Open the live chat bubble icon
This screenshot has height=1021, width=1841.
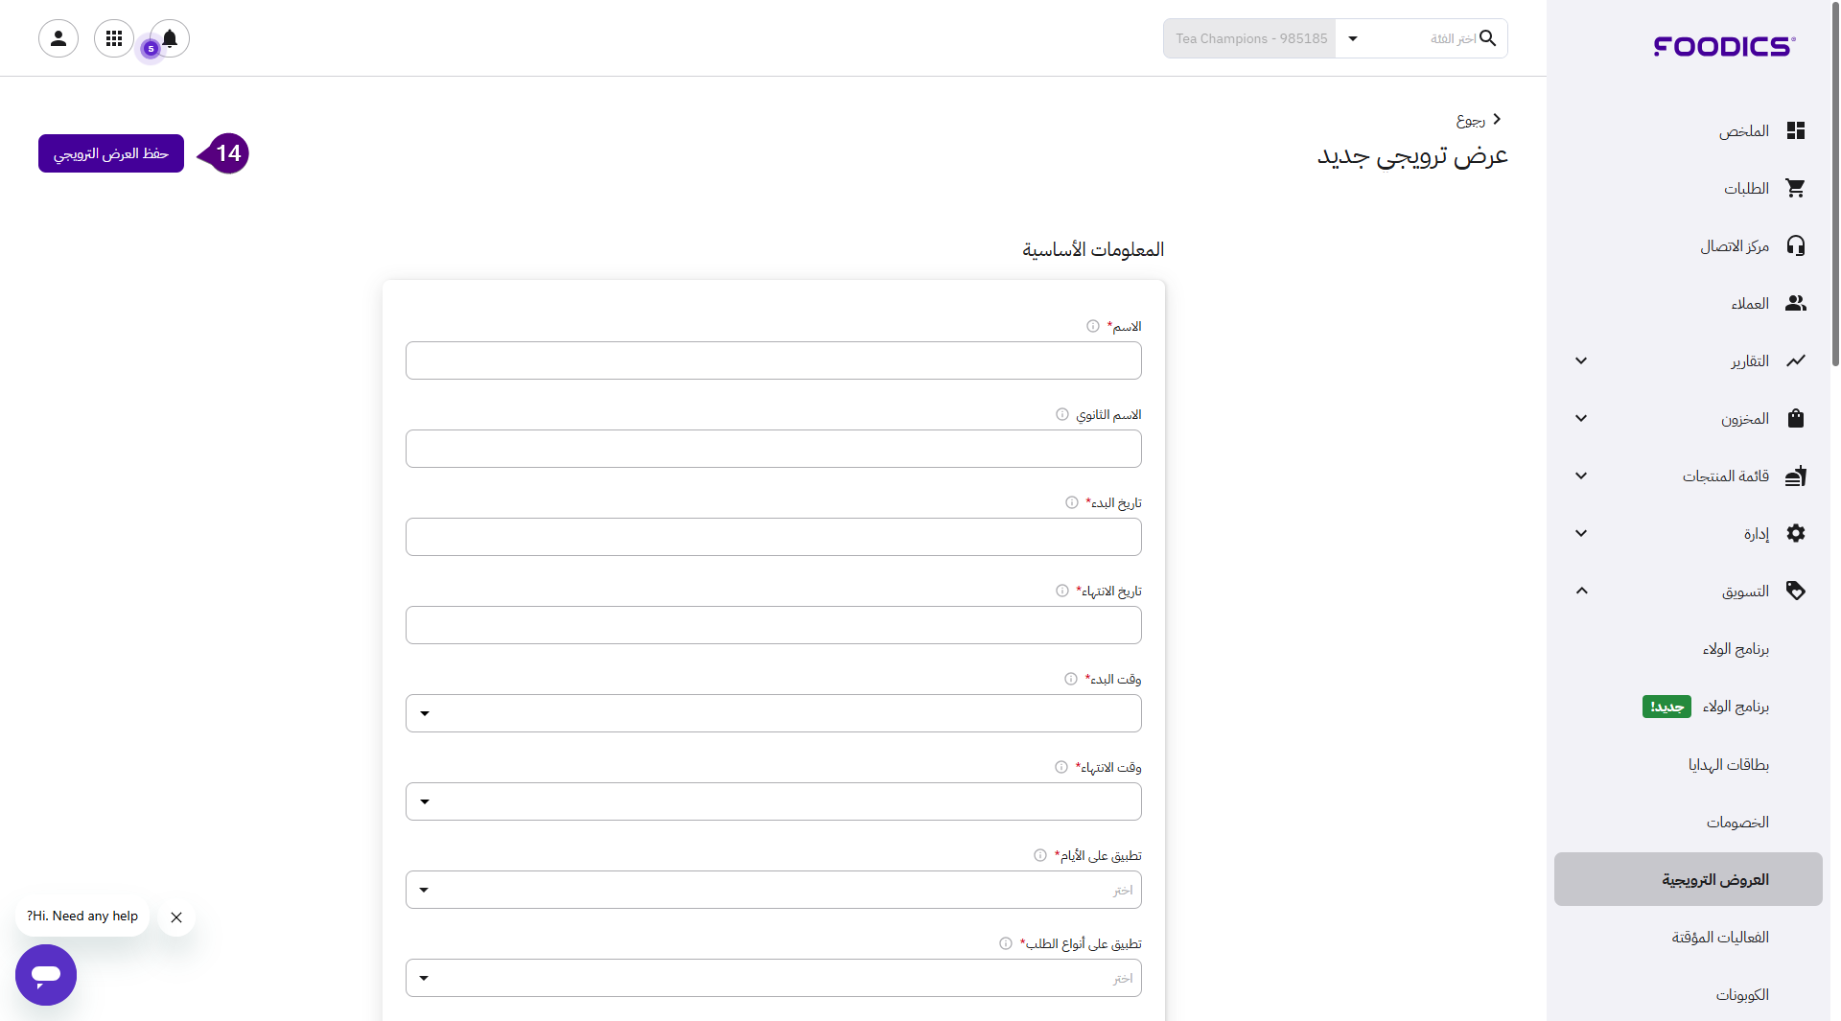tap(46, 974)
